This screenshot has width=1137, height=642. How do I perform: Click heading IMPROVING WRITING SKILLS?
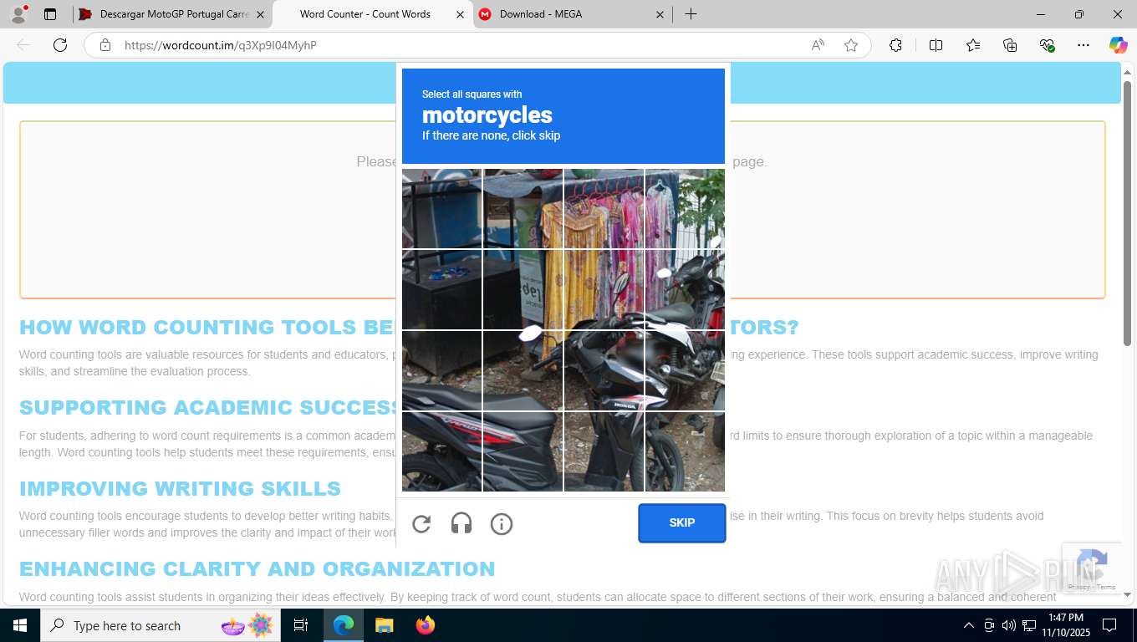coord(180,488)
